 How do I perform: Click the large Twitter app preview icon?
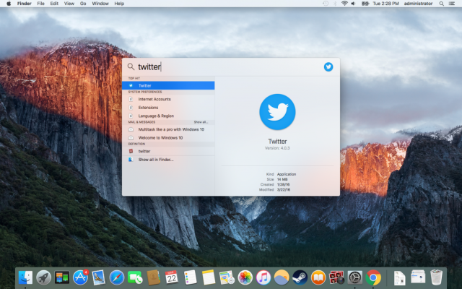pyautogui.click(x=277, y=112)
